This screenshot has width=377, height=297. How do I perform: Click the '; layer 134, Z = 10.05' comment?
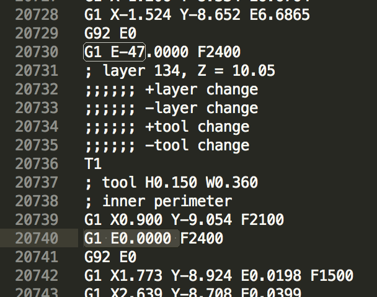coord(180,71)
